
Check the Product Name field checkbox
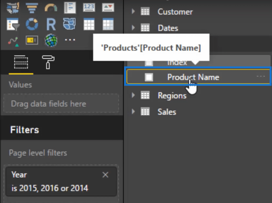pyautogui.click(x=149, y=77)
